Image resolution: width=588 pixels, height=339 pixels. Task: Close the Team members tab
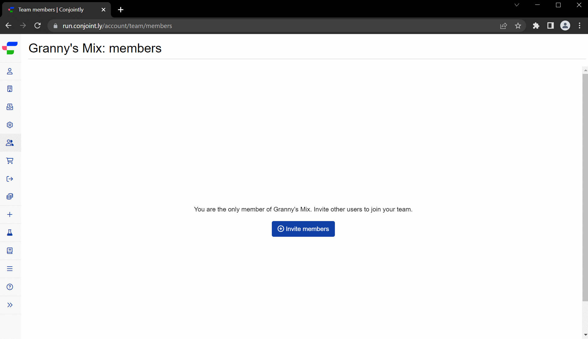point(103,10)
